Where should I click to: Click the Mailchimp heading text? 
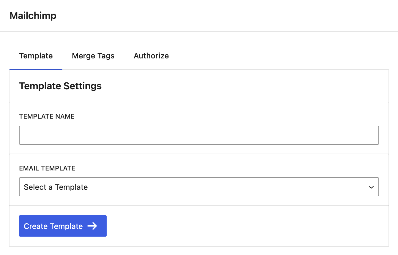33,15
